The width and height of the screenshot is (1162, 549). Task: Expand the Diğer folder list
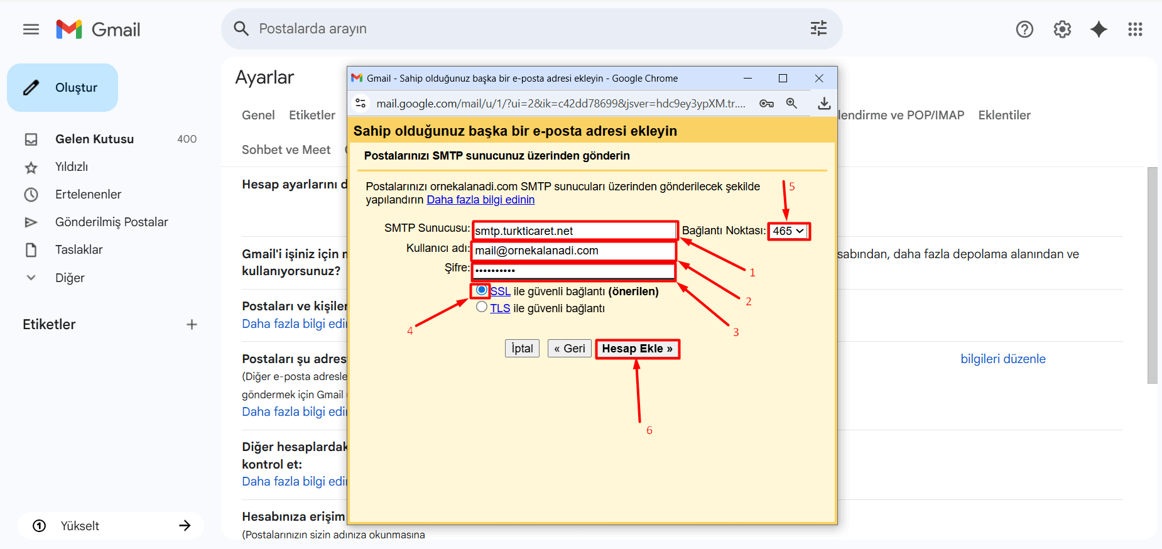click(x=31, y=277)
